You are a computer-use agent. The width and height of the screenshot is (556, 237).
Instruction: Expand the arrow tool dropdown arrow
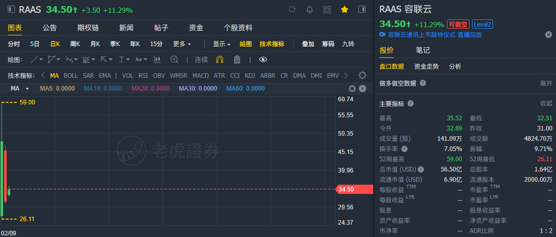pos(111,59)
